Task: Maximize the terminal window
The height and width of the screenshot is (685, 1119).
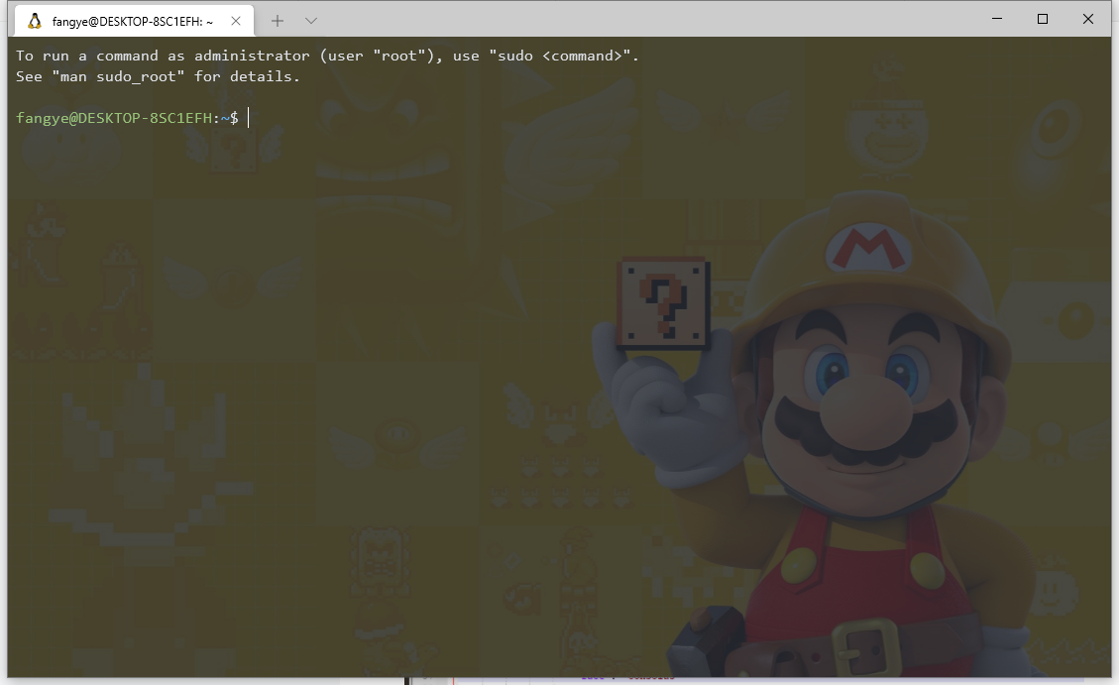Action: 1043,19
